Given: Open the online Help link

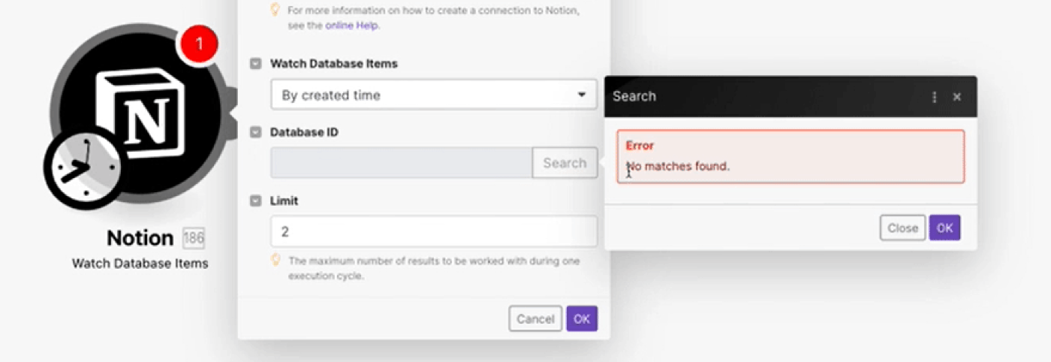Looking at the screenshot, I should (x=352, y=26).
